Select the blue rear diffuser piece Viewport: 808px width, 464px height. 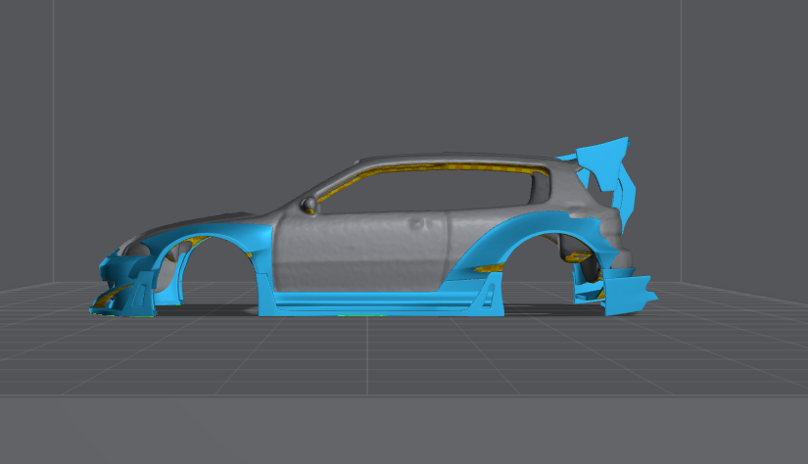click(627, 292)
